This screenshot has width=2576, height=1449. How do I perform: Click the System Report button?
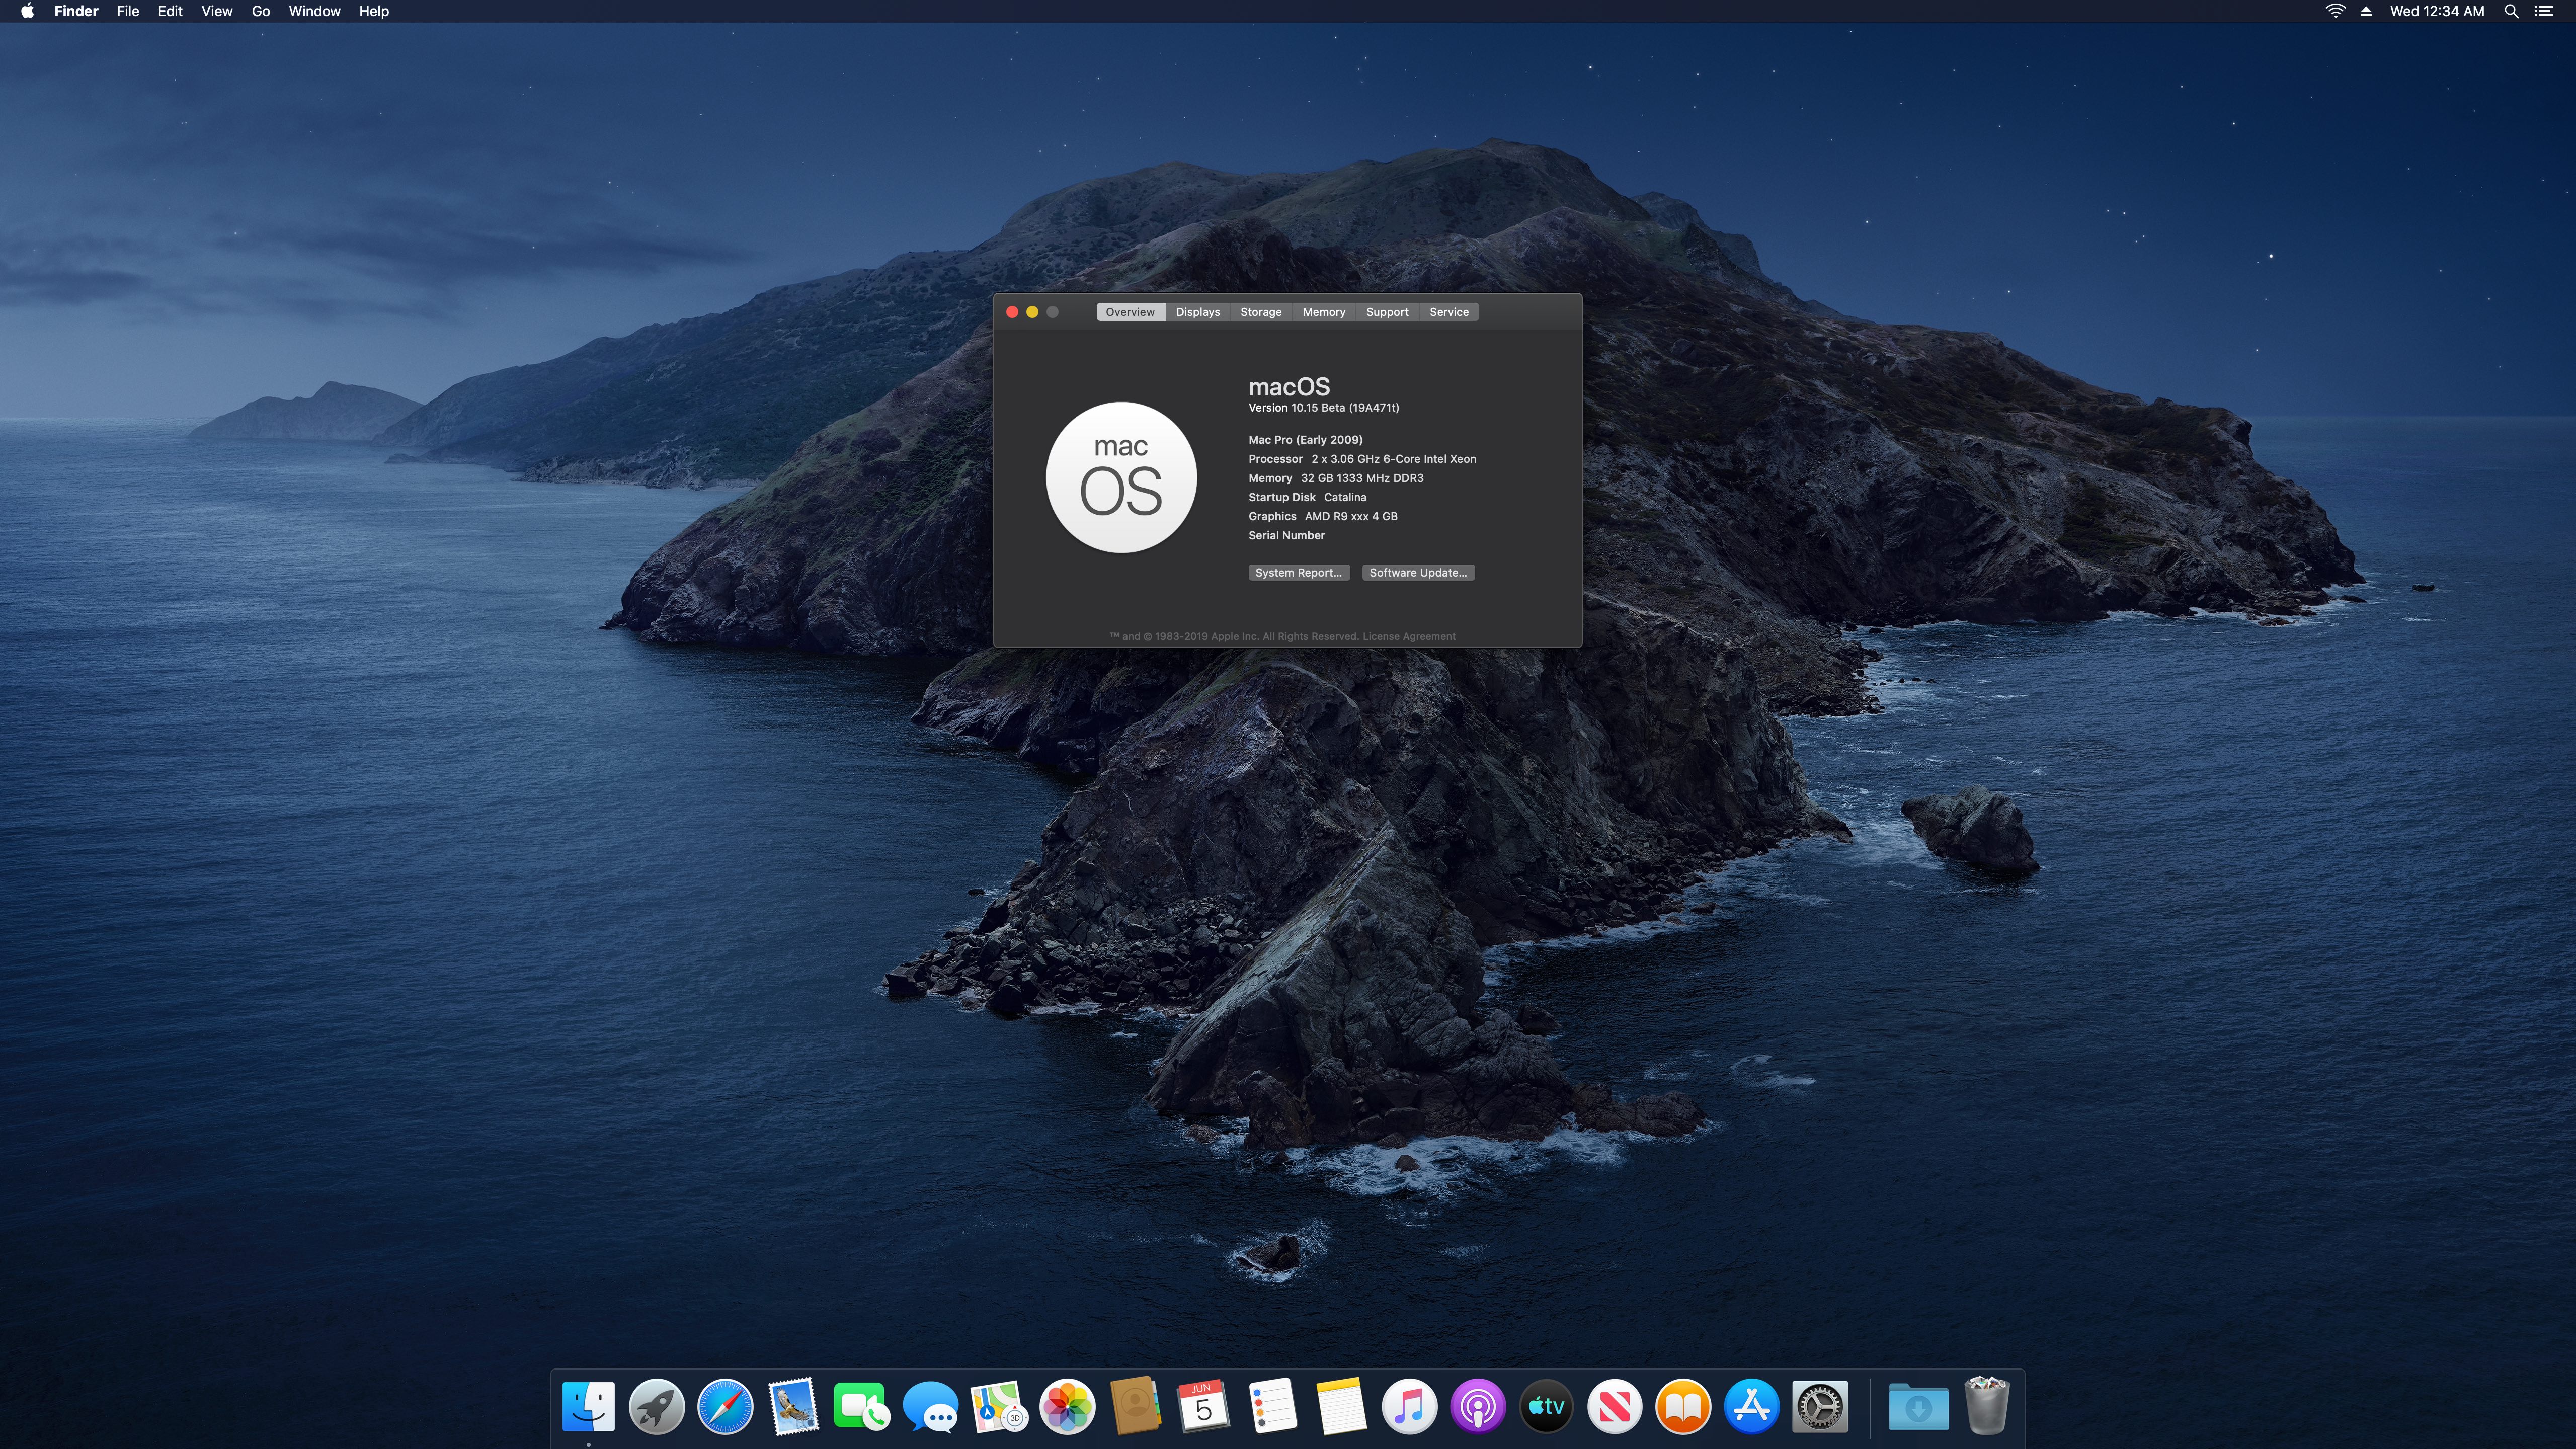pos(1298,573)
